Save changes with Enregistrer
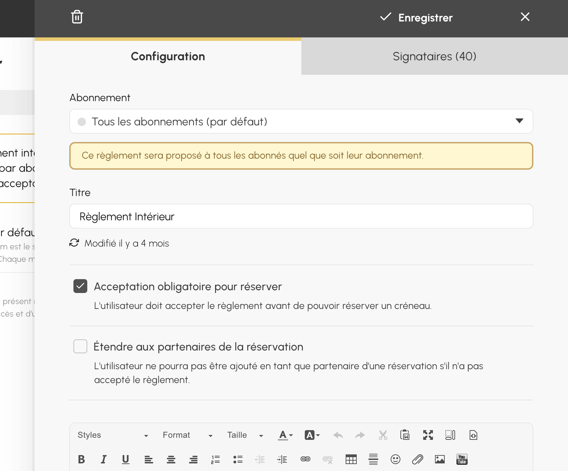The image size is (568, 471). click(416, 17)
